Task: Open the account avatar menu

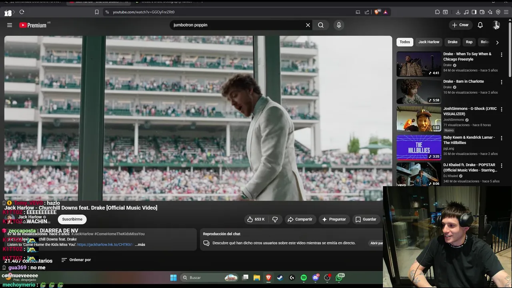Action: 496,25
